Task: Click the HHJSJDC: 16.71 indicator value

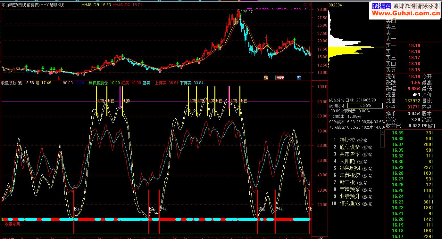Action: click(x=127, y=5)
